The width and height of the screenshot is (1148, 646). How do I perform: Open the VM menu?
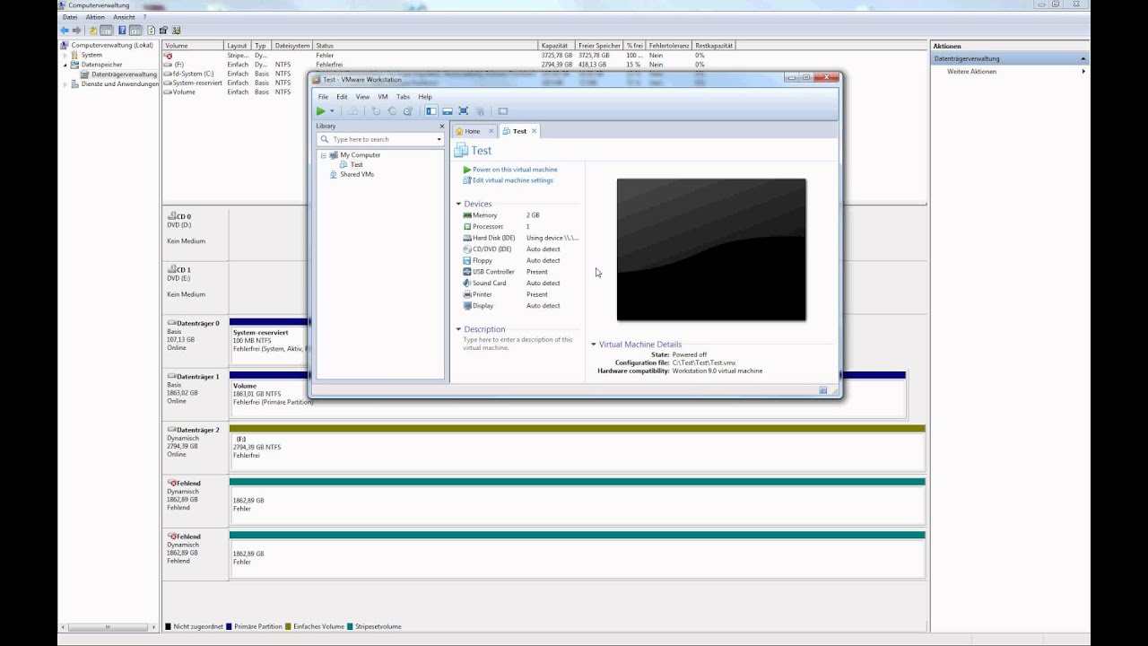[383, 97]
